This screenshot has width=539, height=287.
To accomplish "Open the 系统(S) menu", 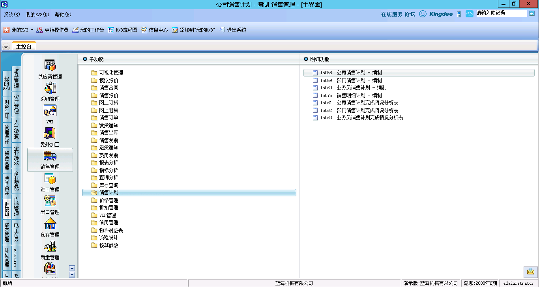I will click(x=12, y=15).
